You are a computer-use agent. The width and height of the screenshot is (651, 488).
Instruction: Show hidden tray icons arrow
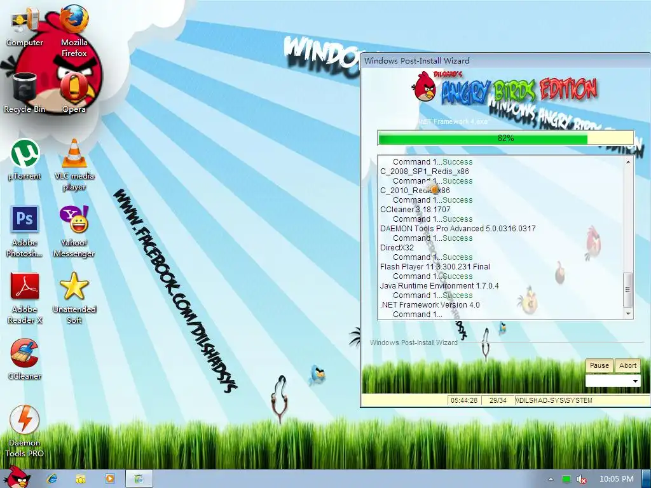(551, 479)
